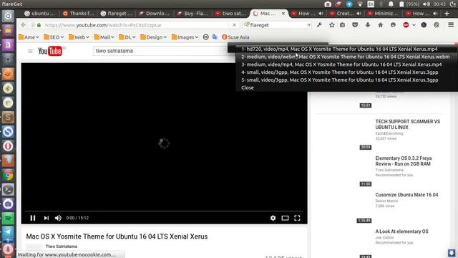Expand the Ame bookmarks folder
This screenshot has height=258, width=458.
(x=29, y=37)
